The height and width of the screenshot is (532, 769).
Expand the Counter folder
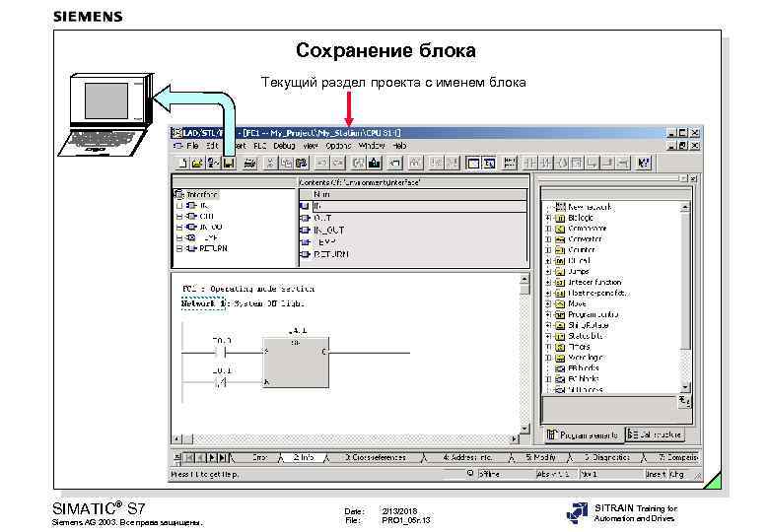[549, 250]
